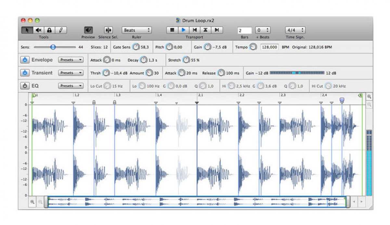This screenshot has height=225, width=390.
Task: Click the Transient Release knob
Action: point(221,73)
